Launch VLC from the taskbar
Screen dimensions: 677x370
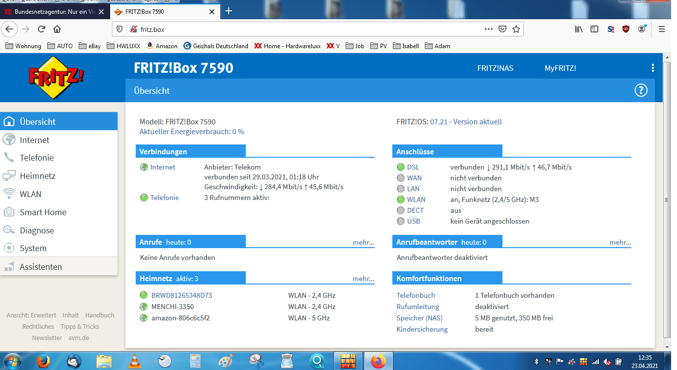click(x=134, y=361)
